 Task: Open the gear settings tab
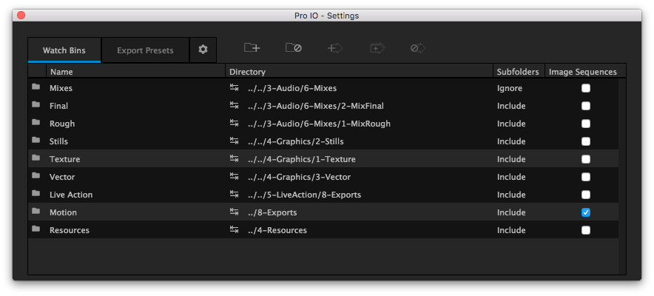[x=203, y=50]
